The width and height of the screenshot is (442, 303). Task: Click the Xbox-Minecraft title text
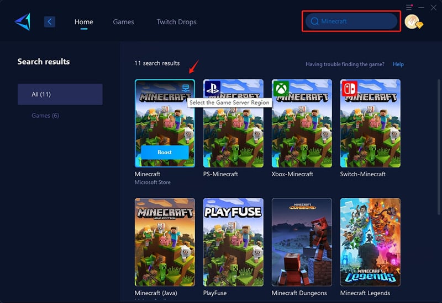pyautogui.click(x=292, y=174)
